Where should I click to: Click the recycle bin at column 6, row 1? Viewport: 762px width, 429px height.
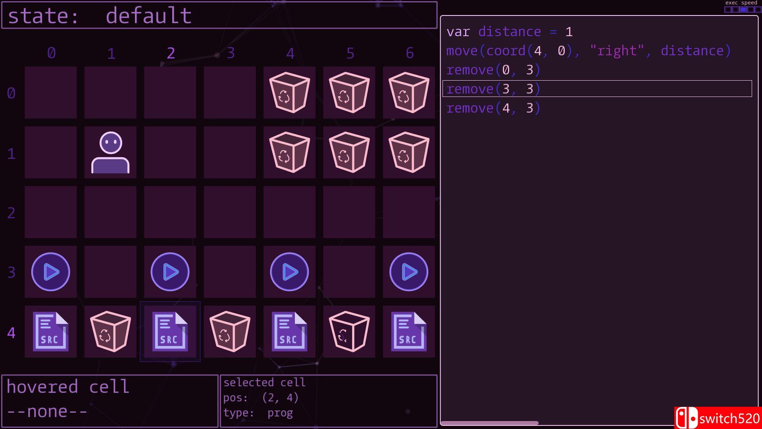pyautogui.click(x=409, y=153)
